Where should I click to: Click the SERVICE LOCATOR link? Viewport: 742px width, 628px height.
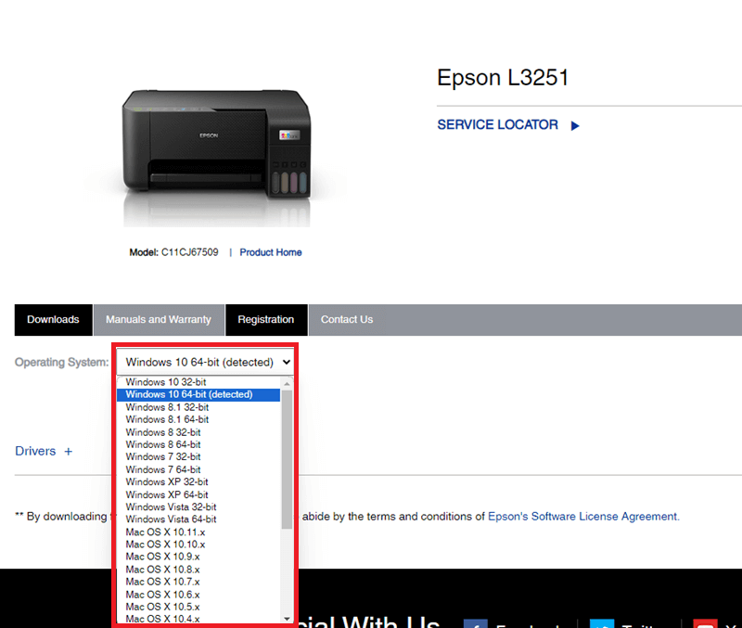pos(497,125)
